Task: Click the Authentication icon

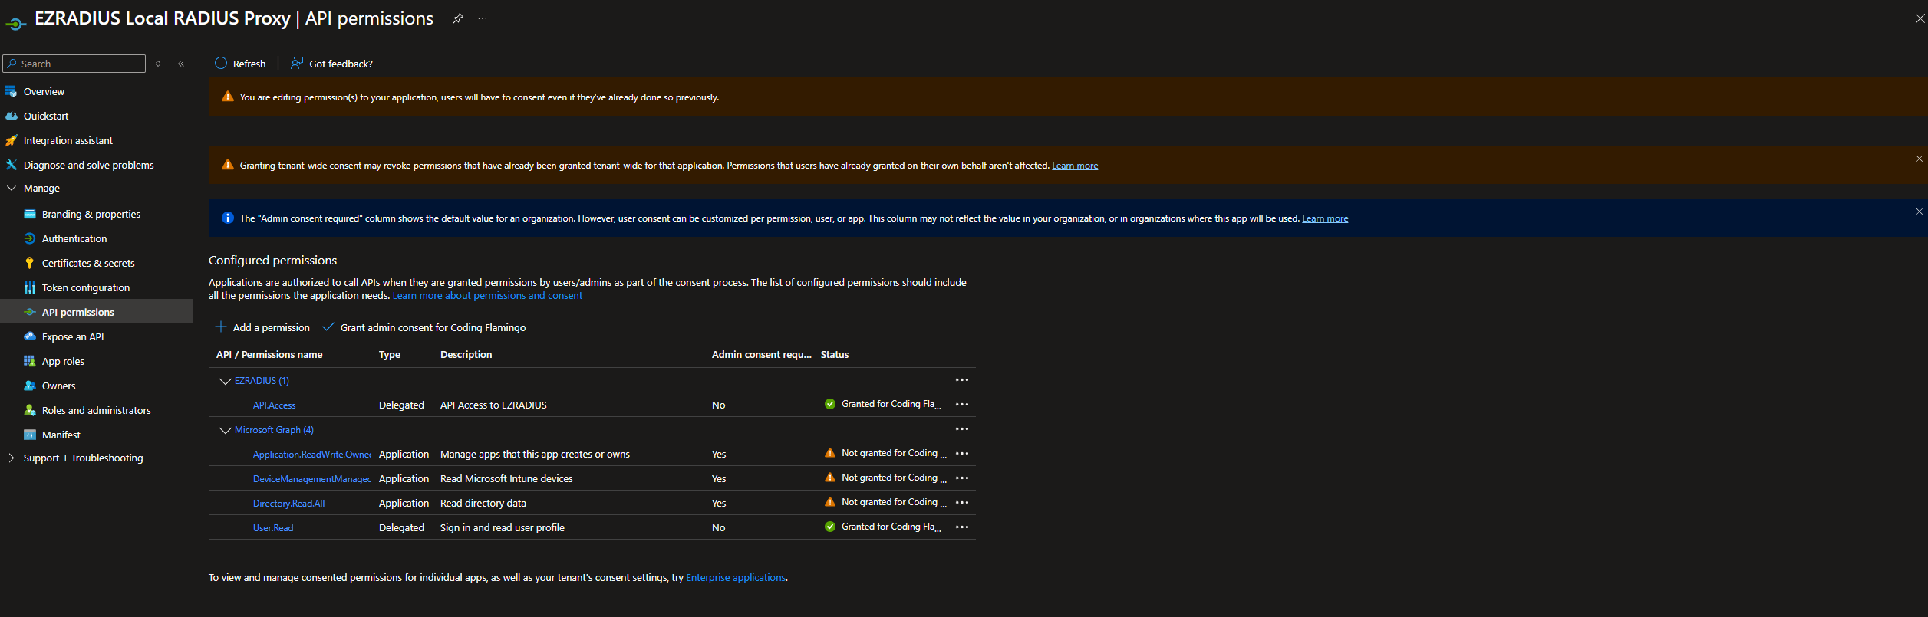Action: pos(30,238)
